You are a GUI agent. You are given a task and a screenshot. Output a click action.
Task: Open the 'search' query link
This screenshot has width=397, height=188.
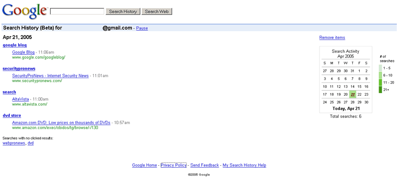coord(9,92)
